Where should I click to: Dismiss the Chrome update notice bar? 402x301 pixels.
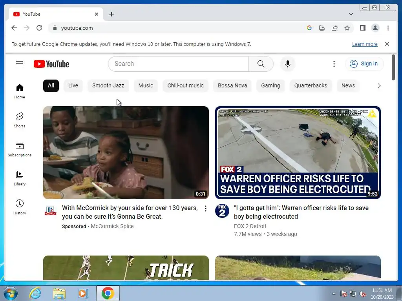click(387, 44)
